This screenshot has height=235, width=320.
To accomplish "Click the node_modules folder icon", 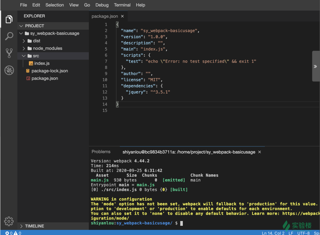I will [x=30, y=48].
